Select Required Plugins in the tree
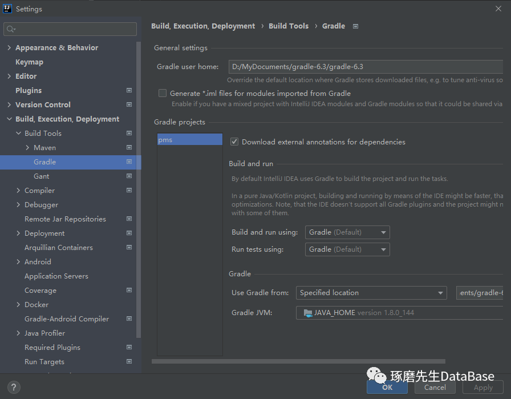This screenshot has width=511, height=399. (52, 348)
